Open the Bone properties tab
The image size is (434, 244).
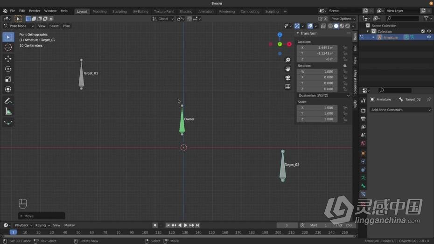[363, 186]
